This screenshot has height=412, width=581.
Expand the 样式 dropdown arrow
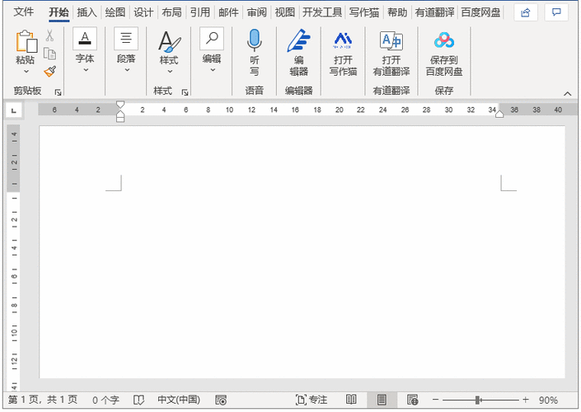[170, 71]
